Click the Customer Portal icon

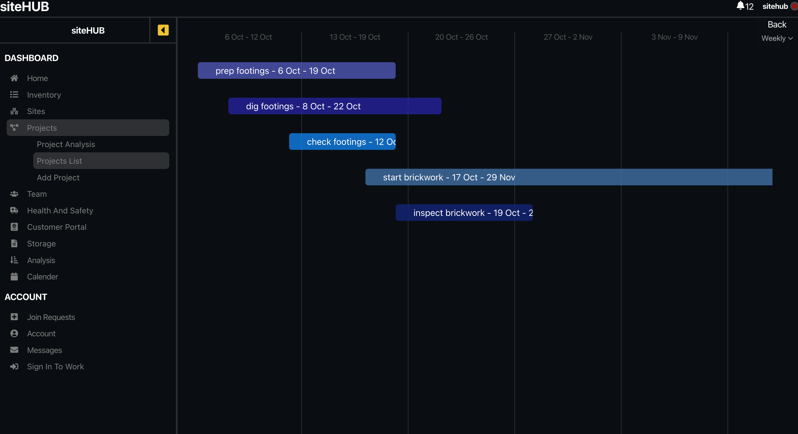tap(14, 227)
